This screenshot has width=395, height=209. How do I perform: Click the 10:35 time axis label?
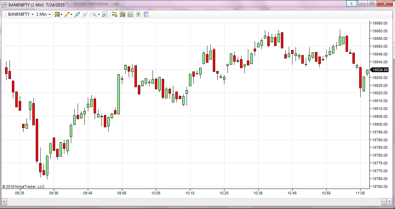click(258, 193)
